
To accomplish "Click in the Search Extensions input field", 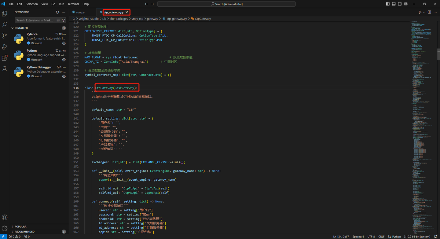I will coord(35,20).
